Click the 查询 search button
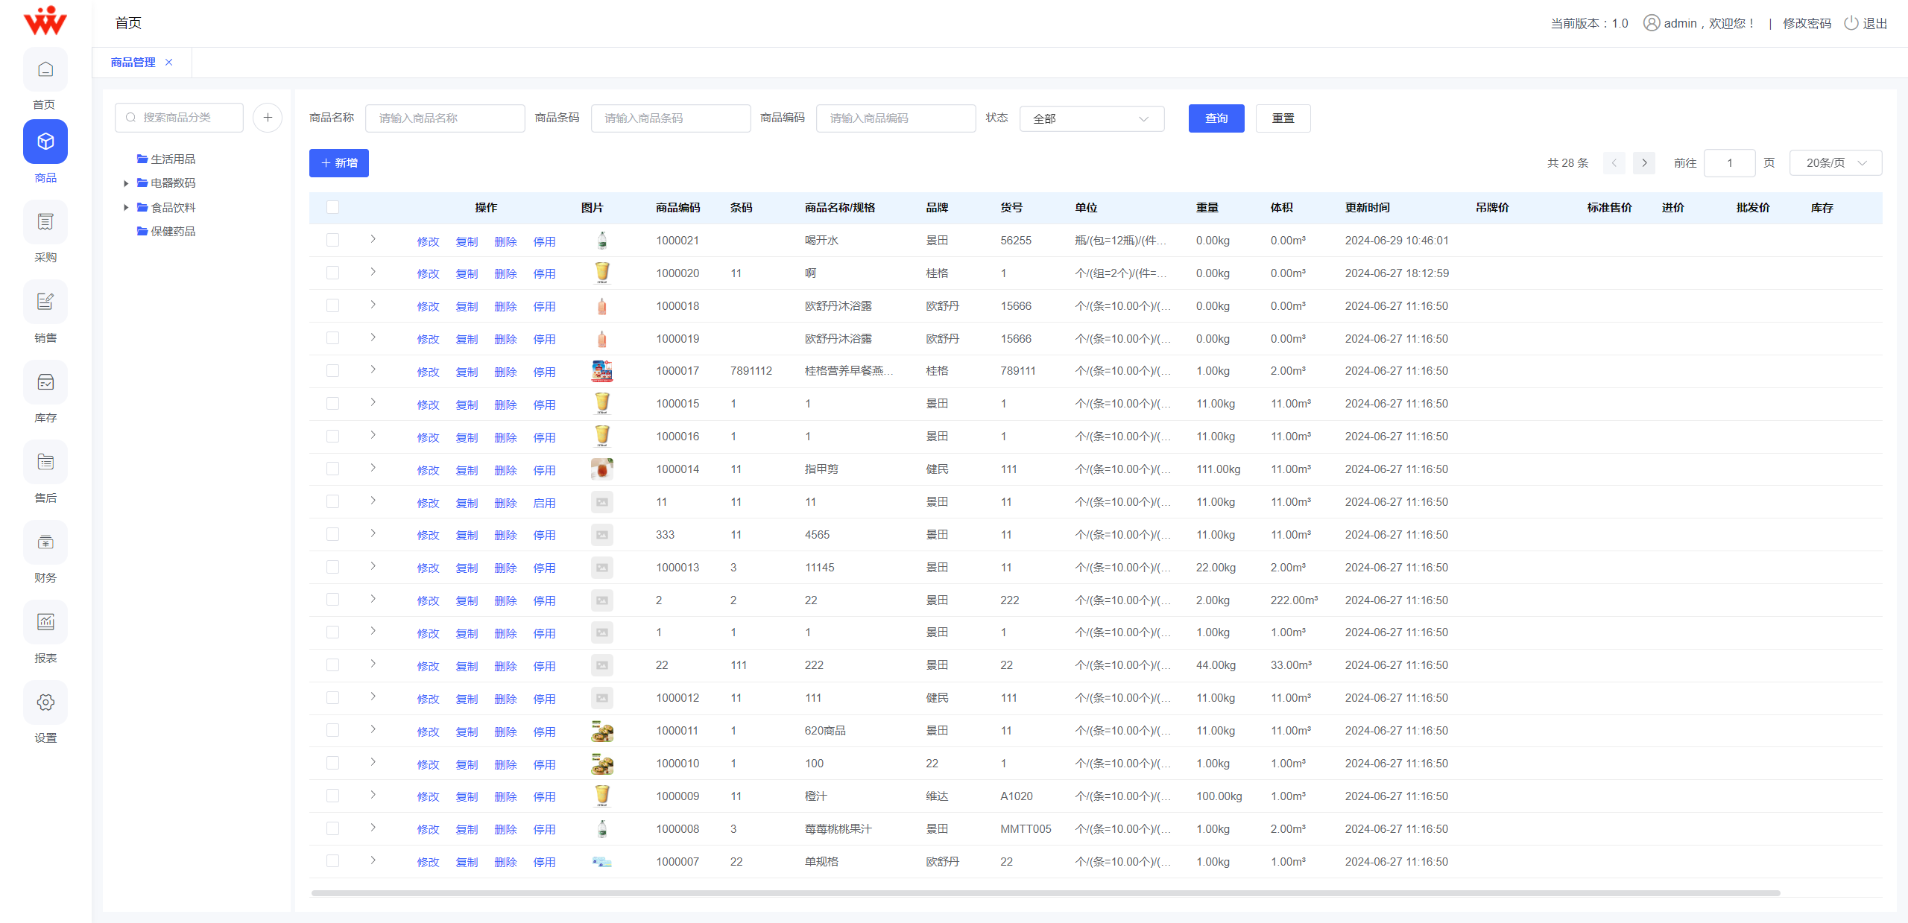The width and height of the screenshot is (1908, 923). (1216, 118)
